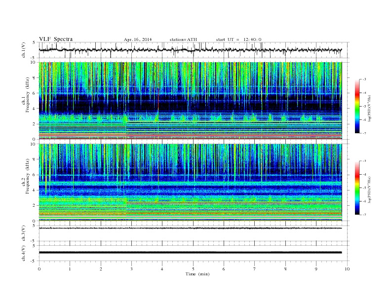Image resolution: width=391 pixels, height=302 pixels.
Task: Click the "-5" tick label on ch.4(V) axis
Action: click(34, 261)
